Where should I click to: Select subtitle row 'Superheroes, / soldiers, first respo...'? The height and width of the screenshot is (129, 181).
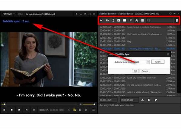point(137,27)
